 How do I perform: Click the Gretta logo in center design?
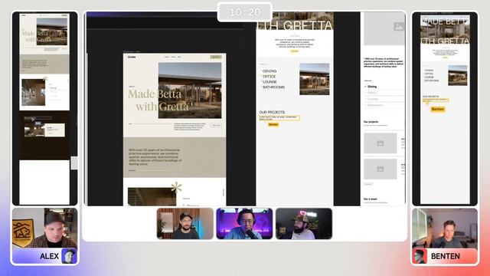click(132, 57)
